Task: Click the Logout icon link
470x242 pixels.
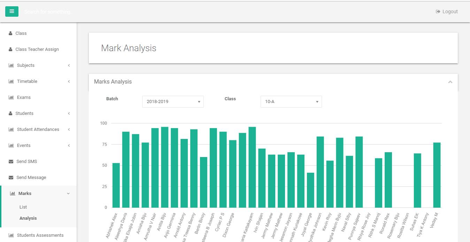Action: coord(438,11)
